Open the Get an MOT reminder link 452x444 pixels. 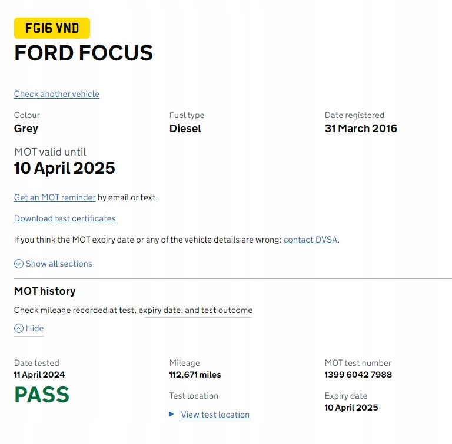coord(55,197)
